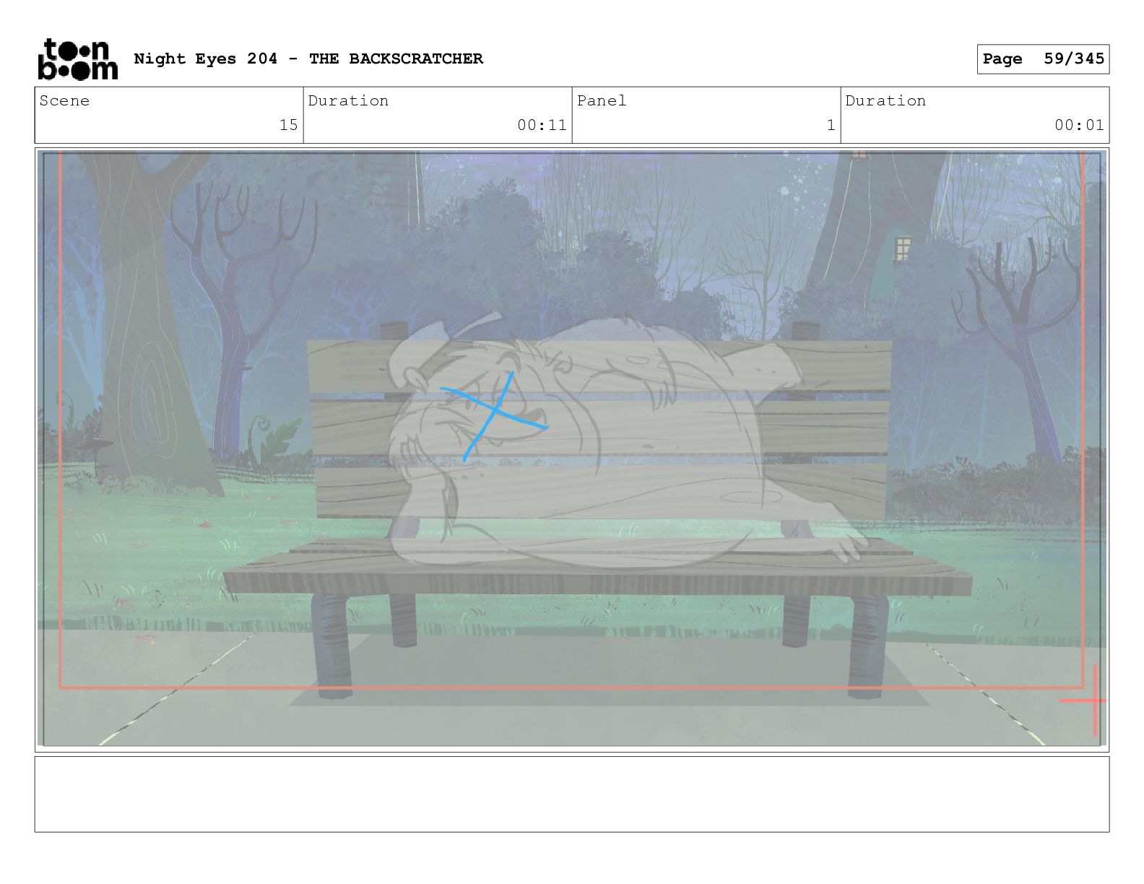Click the panel number '1'
The width and height of the screenshot is (1144, 884).
(831, 125)
